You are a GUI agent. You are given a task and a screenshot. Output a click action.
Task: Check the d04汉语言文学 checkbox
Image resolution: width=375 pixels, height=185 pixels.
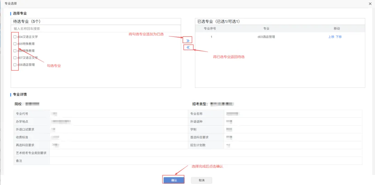15,37
